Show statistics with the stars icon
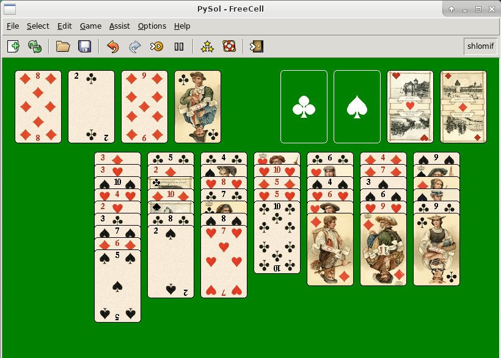501x358 pixels. [207, 46]
